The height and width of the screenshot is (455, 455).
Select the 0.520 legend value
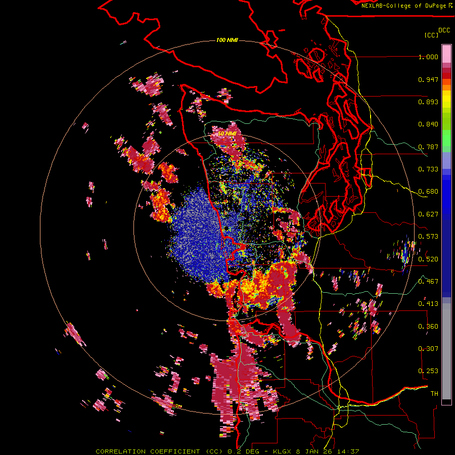click(428, 259)
